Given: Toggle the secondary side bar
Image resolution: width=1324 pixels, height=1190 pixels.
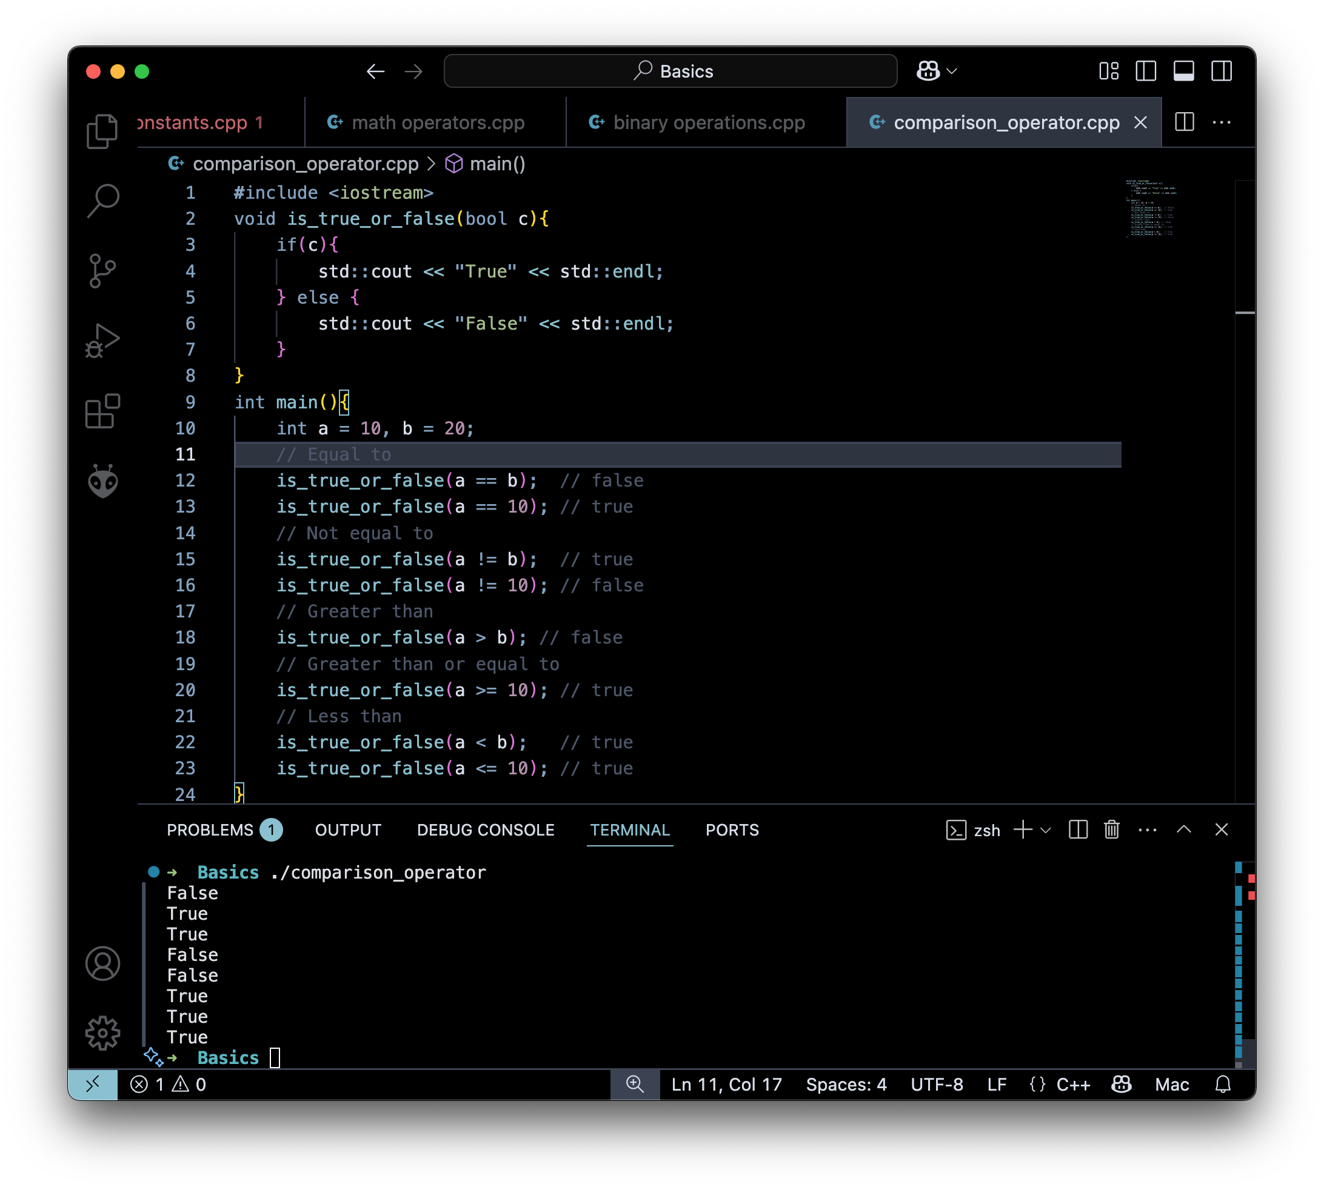Looking at the screenshot, I should pyautogui.click(x=1222, y=71).
